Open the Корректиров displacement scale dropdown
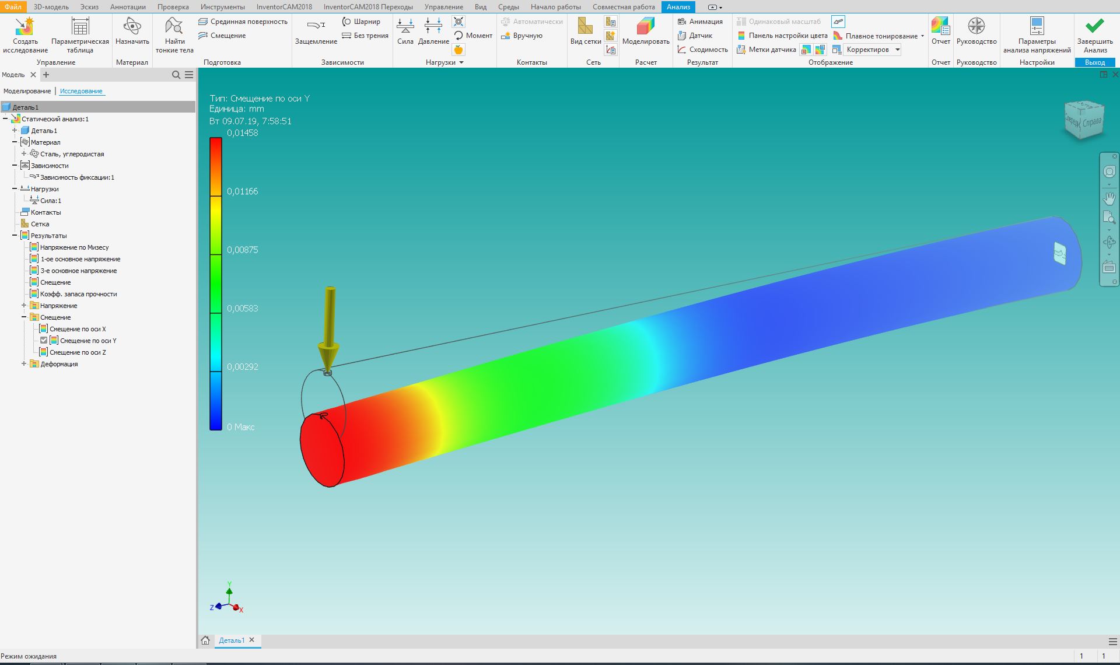Image resolution: width=1120 pixels, height=665 pixels. tap(897, 50)
